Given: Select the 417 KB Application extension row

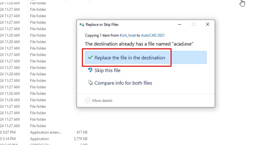Looking at the screenshot, I should tap(45, 132).
